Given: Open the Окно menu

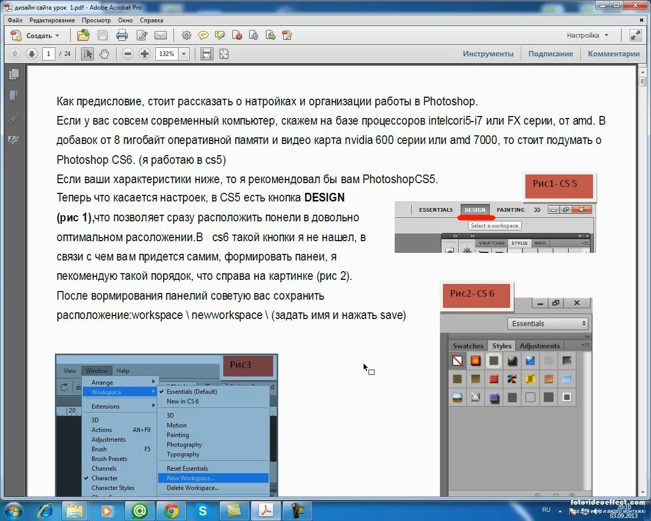Looking at the screenshot, I should click(x=125, y=20).
